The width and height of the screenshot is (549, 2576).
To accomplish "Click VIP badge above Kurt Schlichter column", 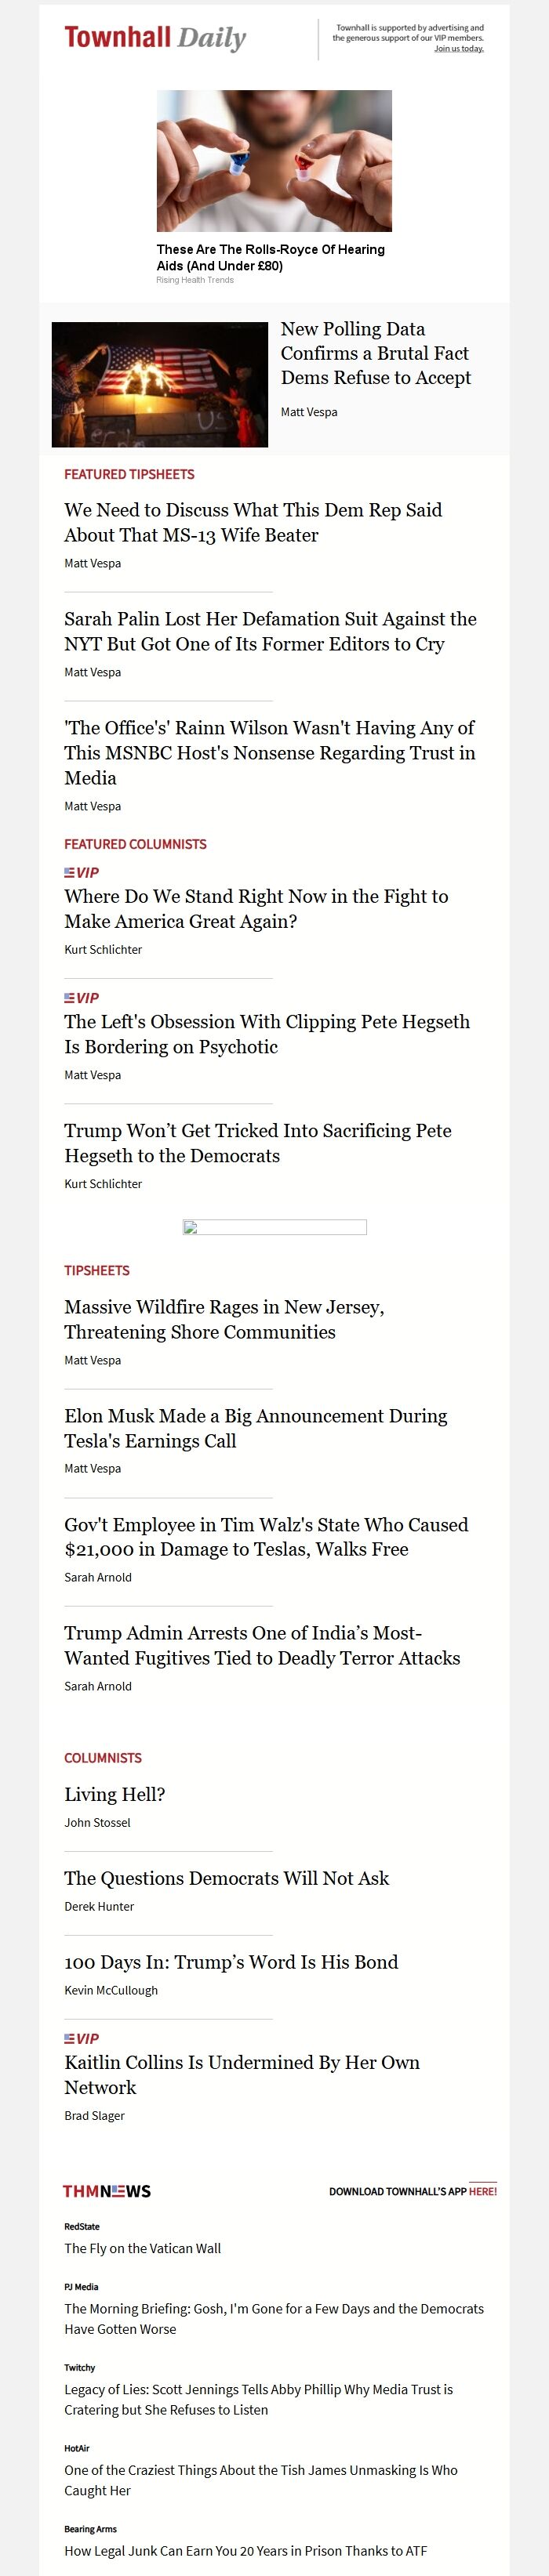I will point(82,872).
